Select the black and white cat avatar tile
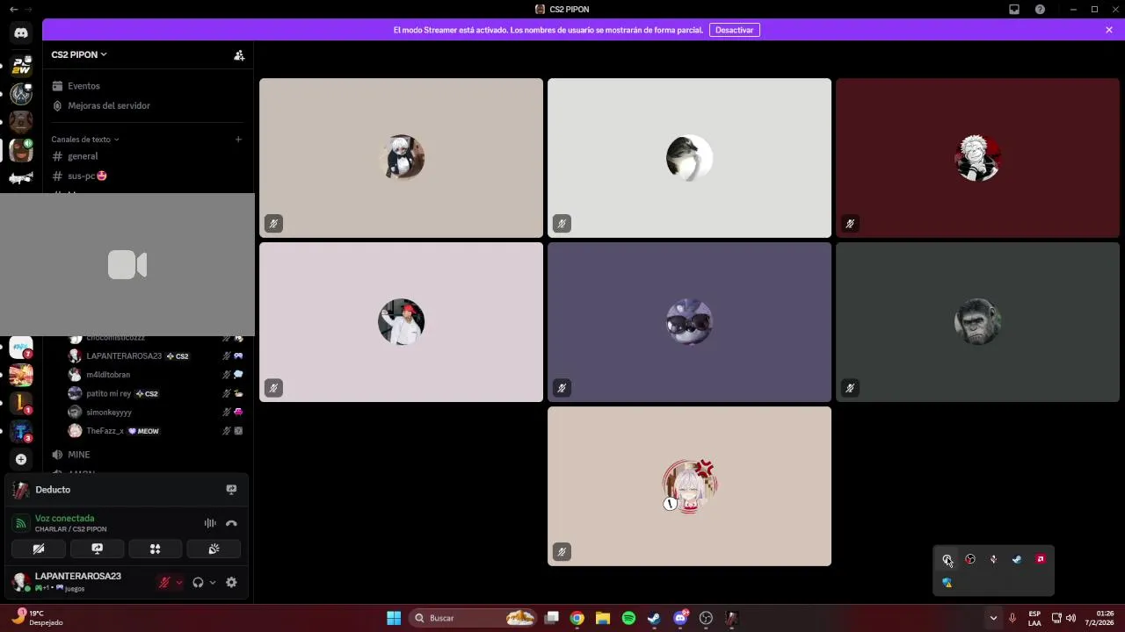Image resolution: width=1125 pixels, height=632 pixels. click(x=689, y=158)
